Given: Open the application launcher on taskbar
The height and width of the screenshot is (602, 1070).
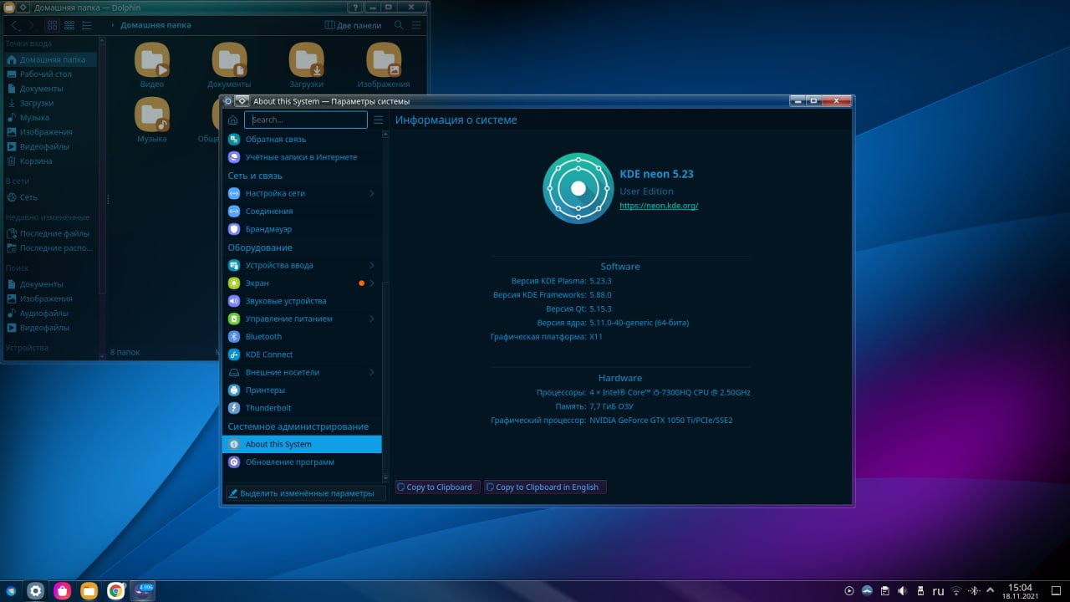Looking at the screenshot, I should click(x=11, y=591).
